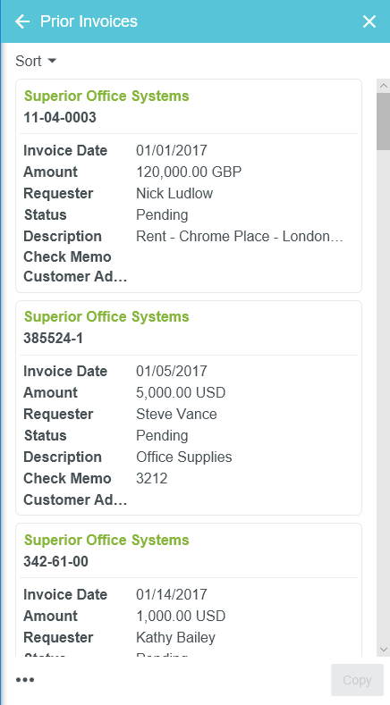This screenshot has width=390, height=705.
Task: Close the Prior Invoices panel
Action: [369, 21]
